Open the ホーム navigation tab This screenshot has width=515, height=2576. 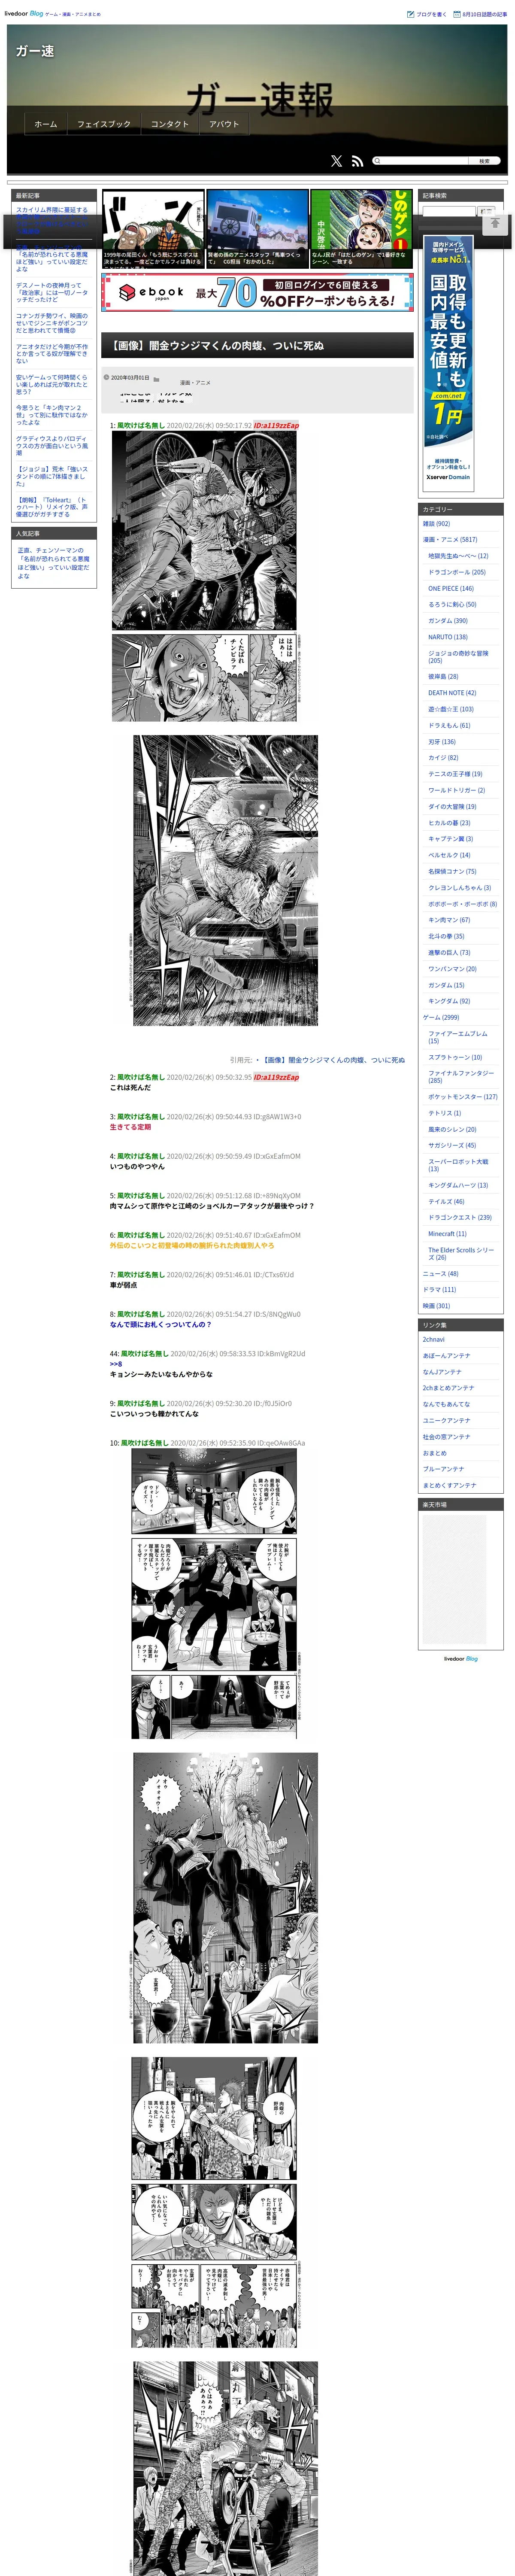[x=46, y=124]
